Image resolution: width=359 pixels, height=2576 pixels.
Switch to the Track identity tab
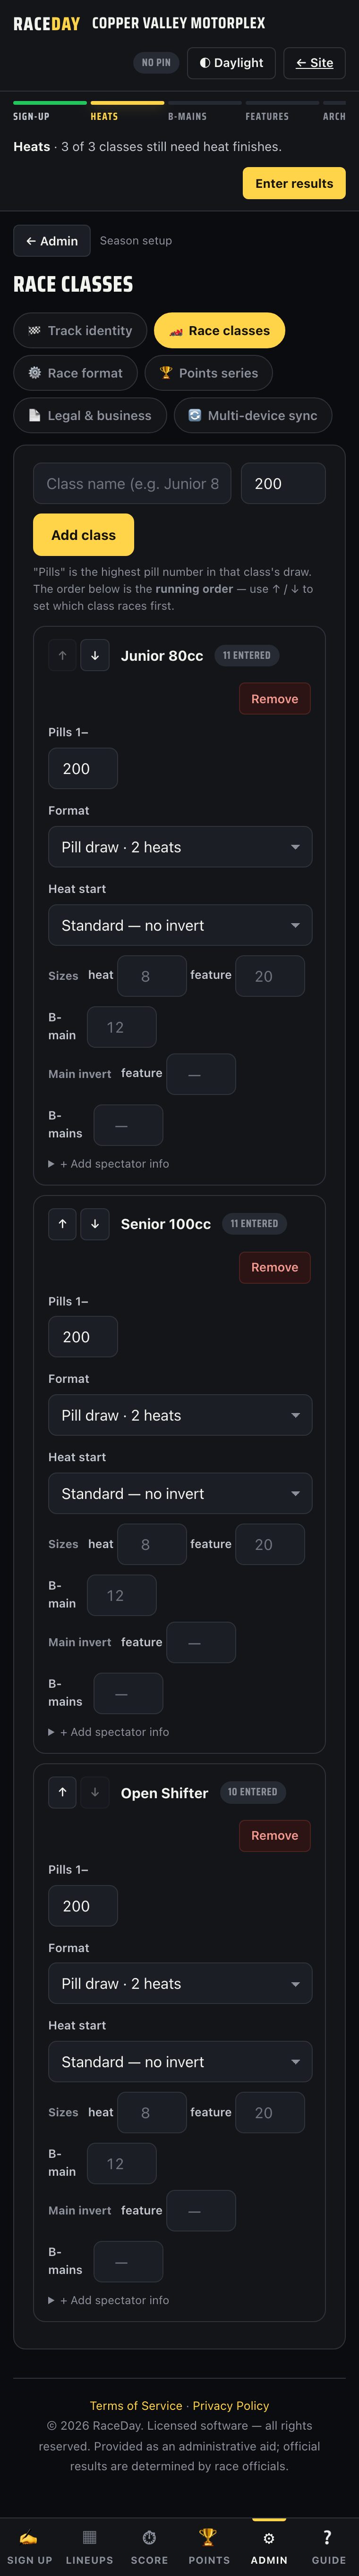click(x=80, y=330)
